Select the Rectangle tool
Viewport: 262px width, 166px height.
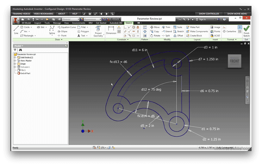pos(28,35)
